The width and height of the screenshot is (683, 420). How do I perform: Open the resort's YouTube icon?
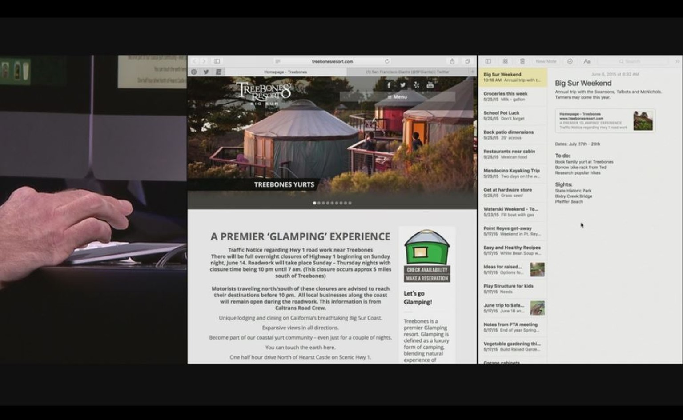(430, 85)
